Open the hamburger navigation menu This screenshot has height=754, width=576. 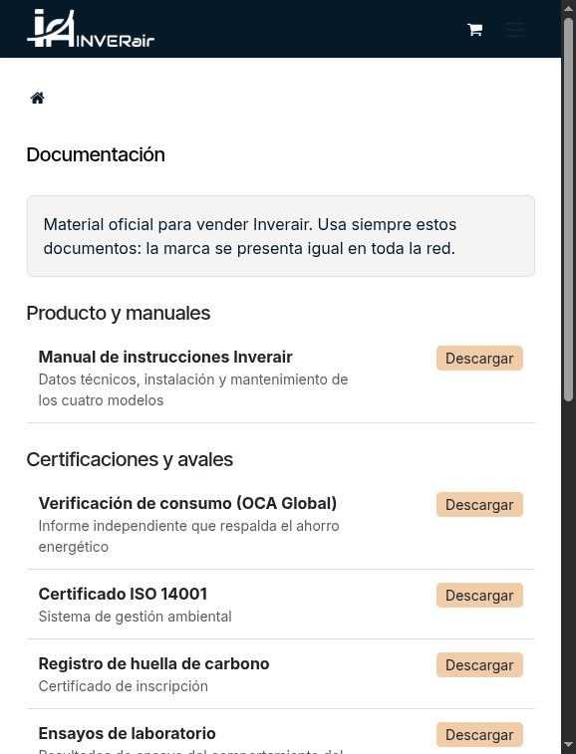pos(515,30)
